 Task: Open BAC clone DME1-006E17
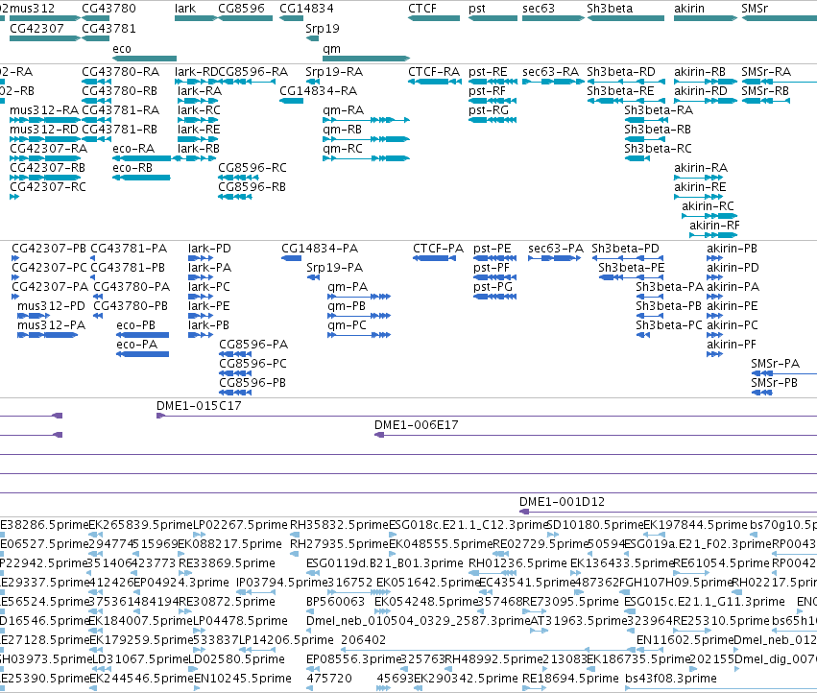point(417,425)
